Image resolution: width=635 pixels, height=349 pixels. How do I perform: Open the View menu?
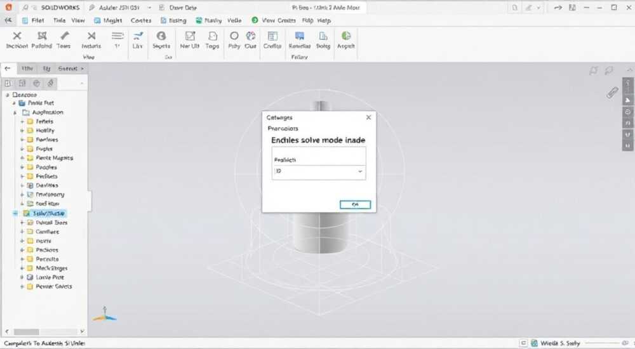click(78, 20)
